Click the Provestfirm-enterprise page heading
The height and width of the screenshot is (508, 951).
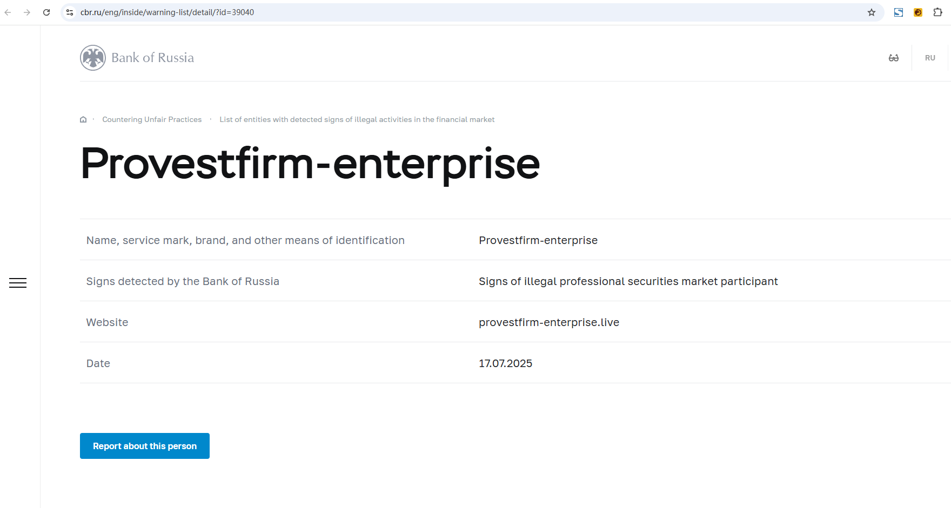point(310,164)
